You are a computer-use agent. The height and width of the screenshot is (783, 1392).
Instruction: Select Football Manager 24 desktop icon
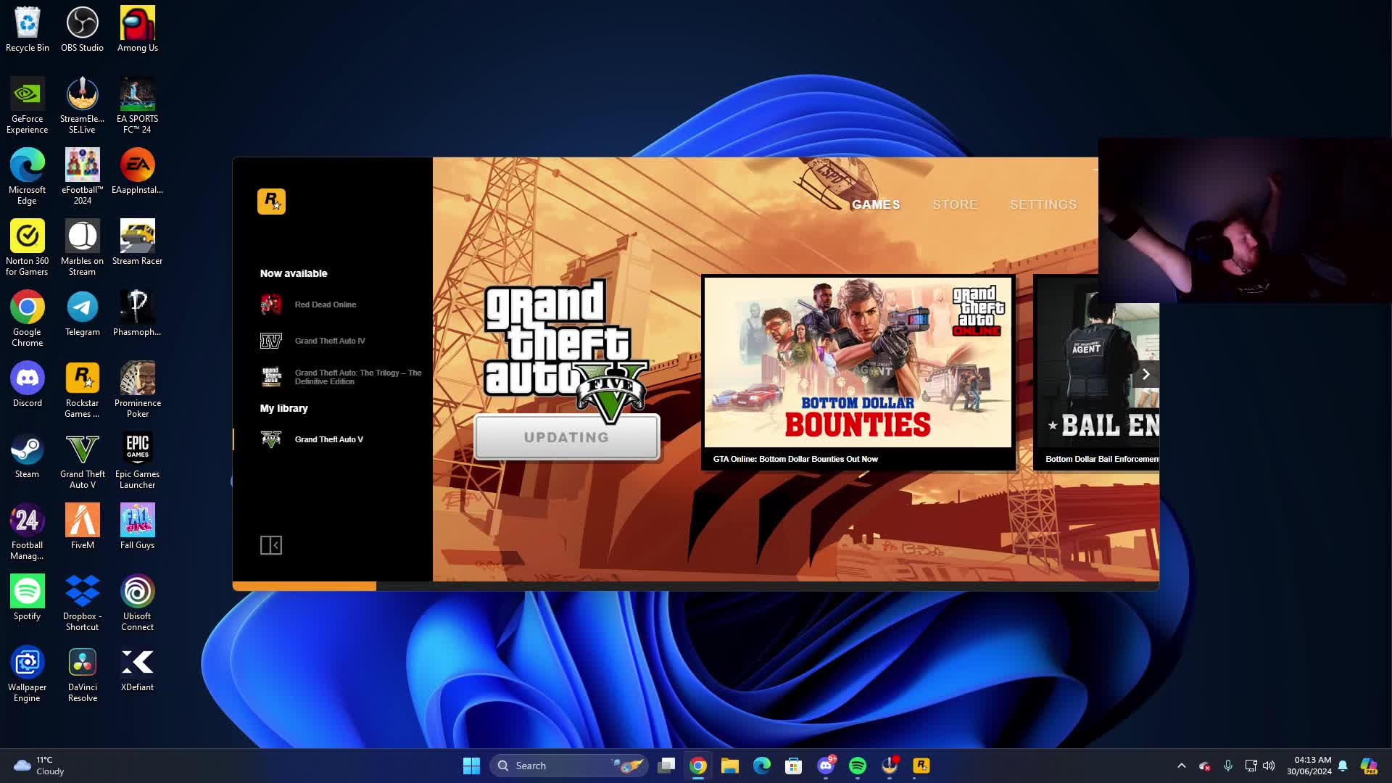(28, 532)
